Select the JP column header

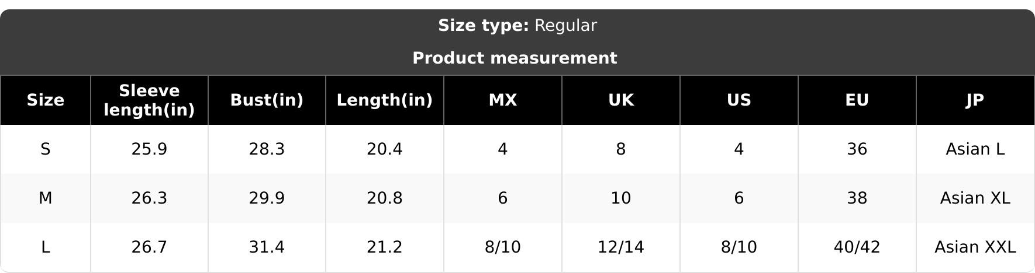[x=975, y=100]
